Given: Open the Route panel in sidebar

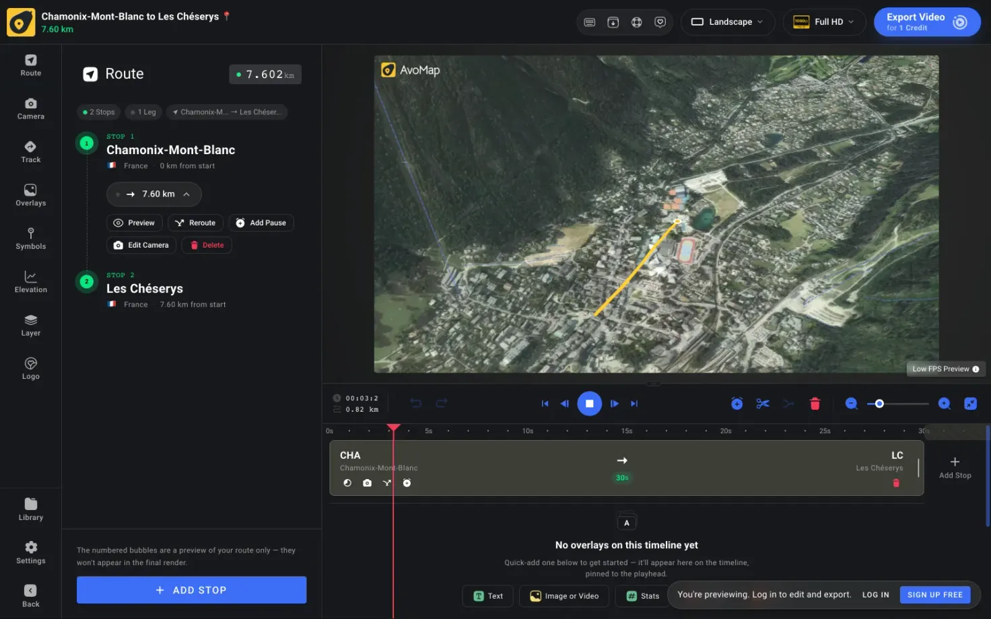Looking at the screenshot, I should coord(30,65).
